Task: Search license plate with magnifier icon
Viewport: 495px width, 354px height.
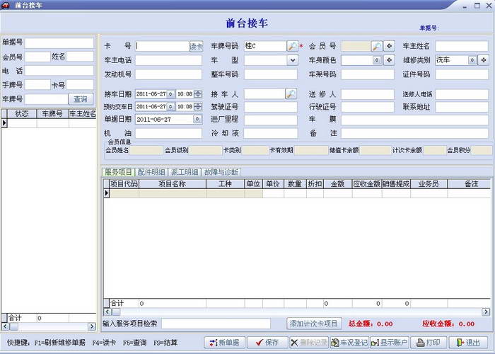Action: point(292,46)
